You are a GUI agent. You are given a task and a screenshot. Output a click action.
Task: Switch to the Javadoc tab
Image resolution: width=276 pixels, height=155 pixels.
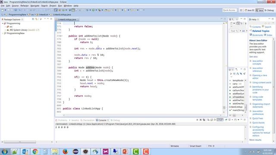coord(74,120)
